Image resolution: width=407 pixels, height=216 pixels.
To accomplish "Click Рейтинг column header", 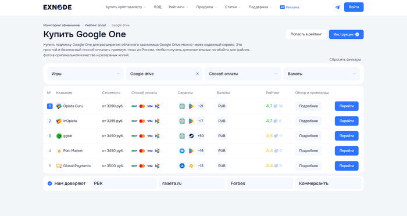I will point(273,93).
